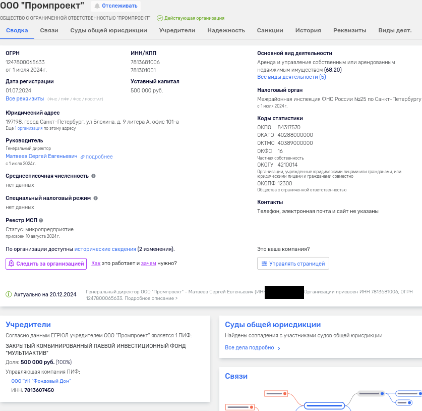The image size is (422, 411).
Task: Click the green checkmark status icon
Action: [x=160, y=18]
